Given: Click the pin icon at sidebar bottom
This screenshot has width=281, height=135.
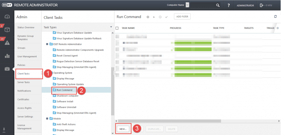Looking at the screenshot, I should tap(4, 130).
